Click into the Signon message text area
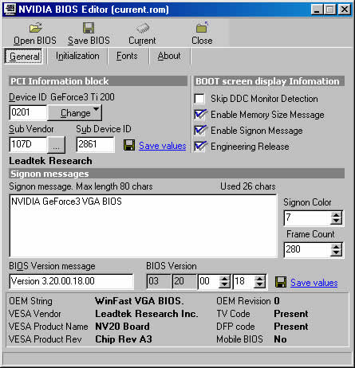Image resolution: width=355 pixels, height=368 pixels. (143, 226)
